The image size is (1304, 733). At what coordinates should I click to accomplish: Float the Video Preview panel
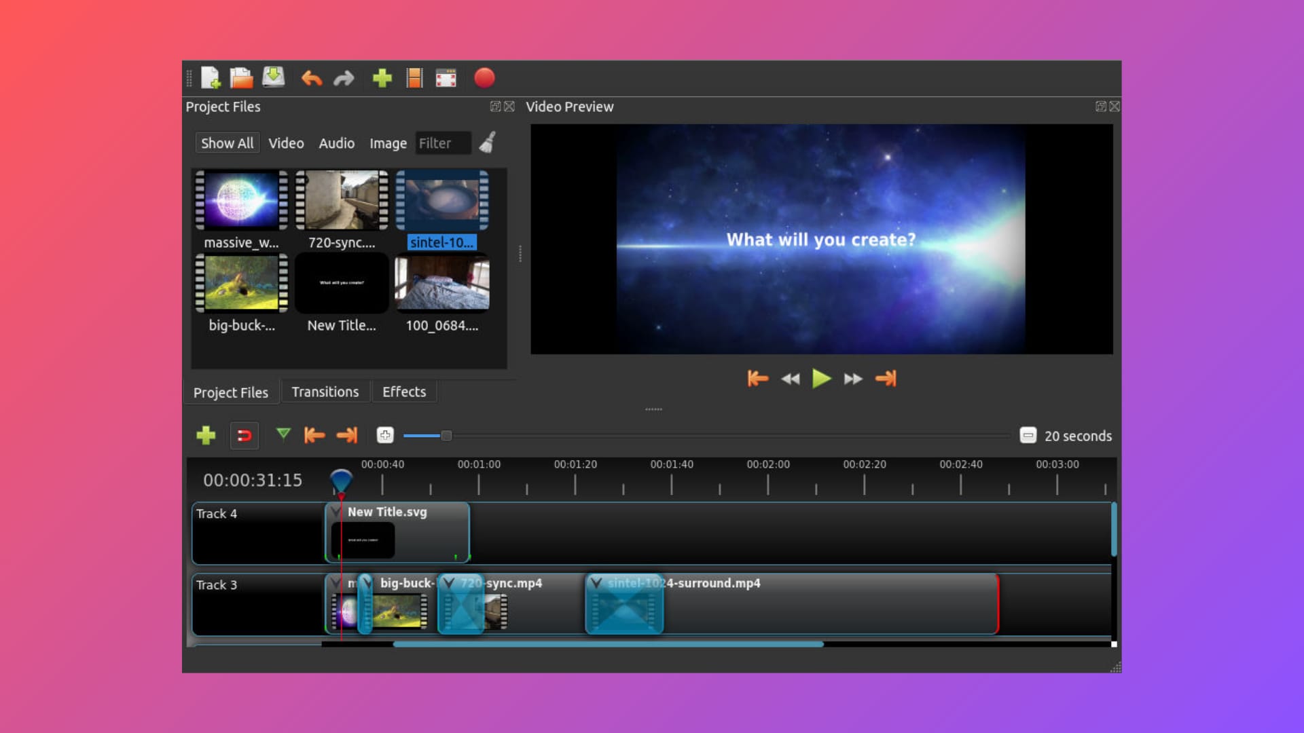1101,107
